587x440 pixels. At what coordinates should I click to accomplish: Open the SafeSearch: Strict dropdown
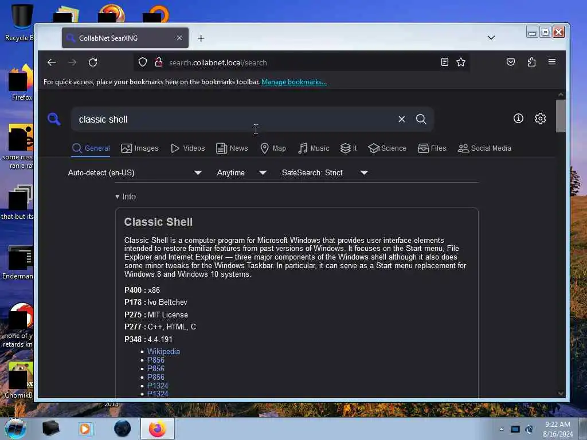pos(324,173)
